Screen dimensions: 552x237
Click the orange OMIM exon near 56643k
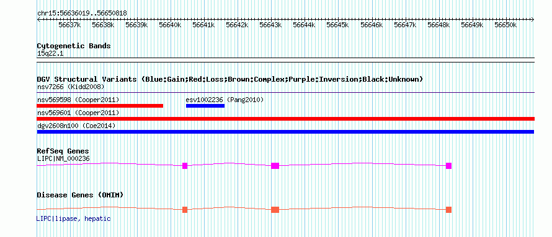coord(275,210)
